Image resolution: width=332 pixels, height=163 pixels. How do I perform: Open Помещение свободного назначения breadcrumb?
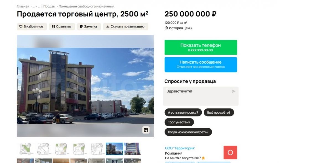point(87,6)
